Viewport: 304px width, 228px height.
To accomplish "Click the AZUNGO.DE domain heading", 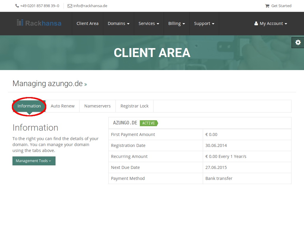I will pos(125,123).
